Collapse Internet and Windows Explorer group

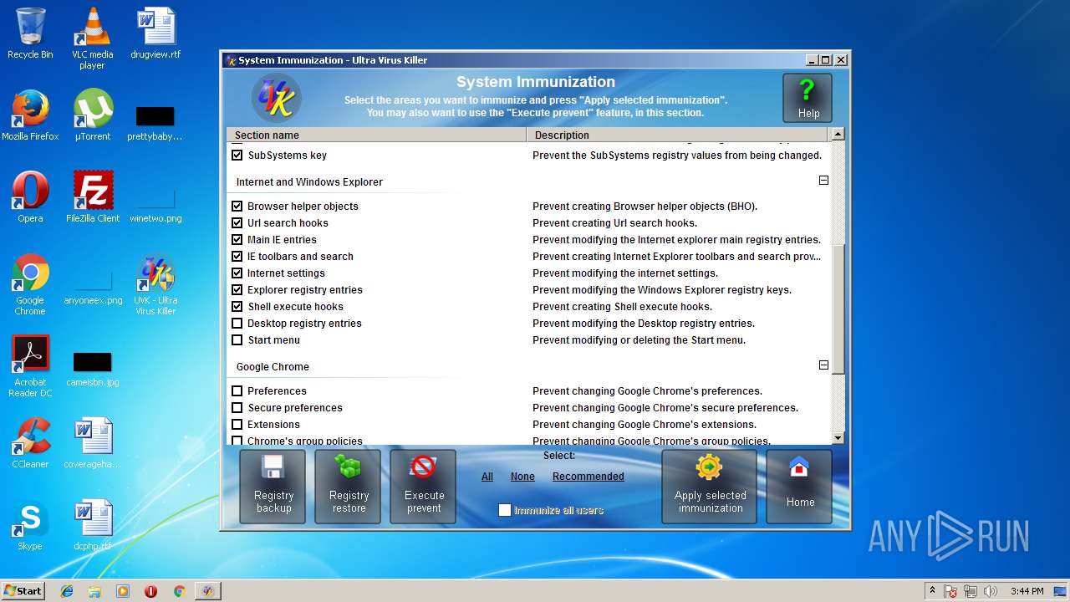(823, 181)
